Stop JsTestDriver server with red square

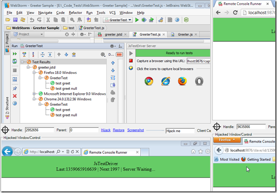click(x=131, y=61)
